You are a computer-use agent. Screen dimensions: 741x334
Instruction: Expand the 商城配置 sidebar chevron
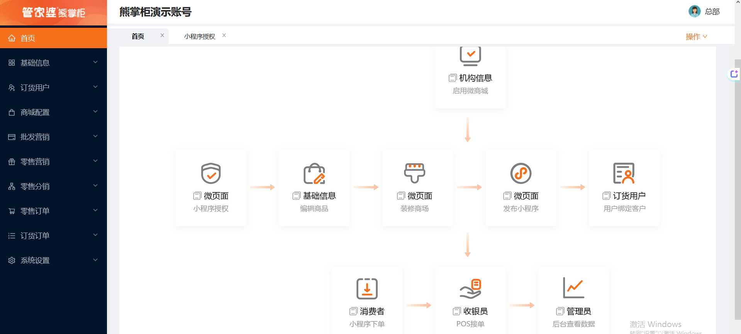tap(95, 111)
